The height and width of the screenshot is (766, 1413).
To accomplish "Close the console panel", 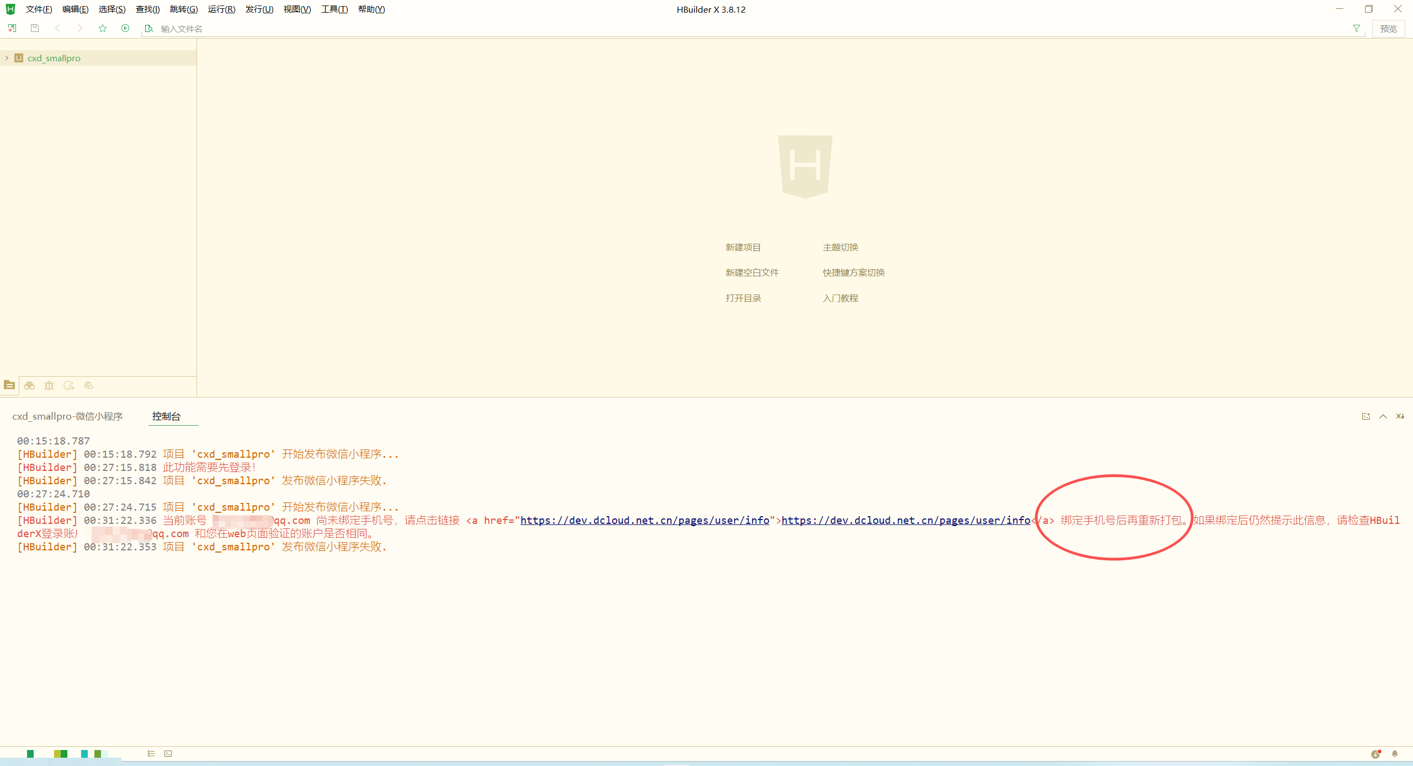I will tap(1400, 416).
